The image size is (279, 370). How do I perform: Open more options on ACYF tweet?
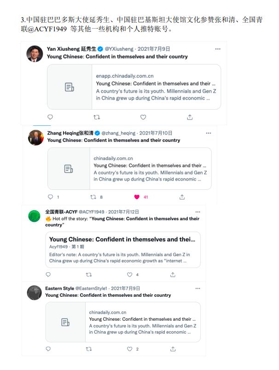198,211
